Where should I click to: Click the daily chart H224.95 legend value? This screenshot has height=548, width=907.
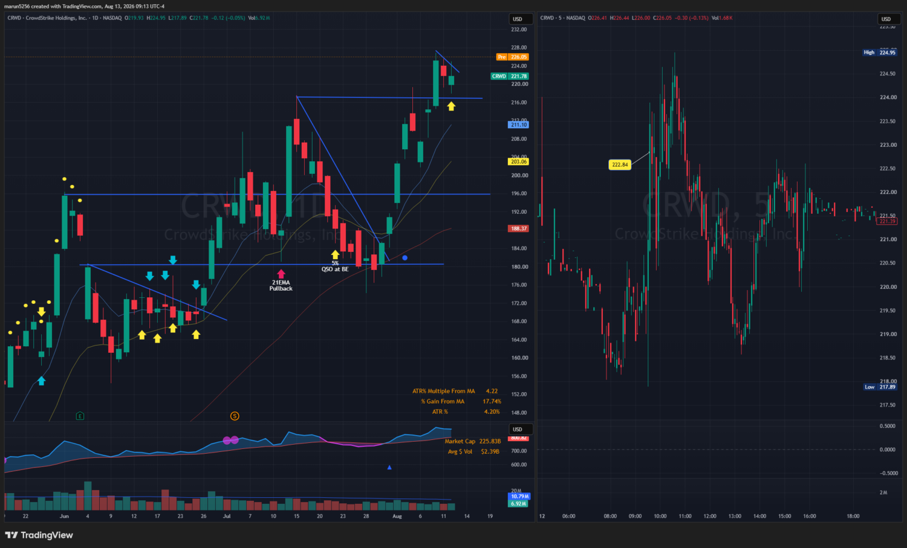point(156,18)
